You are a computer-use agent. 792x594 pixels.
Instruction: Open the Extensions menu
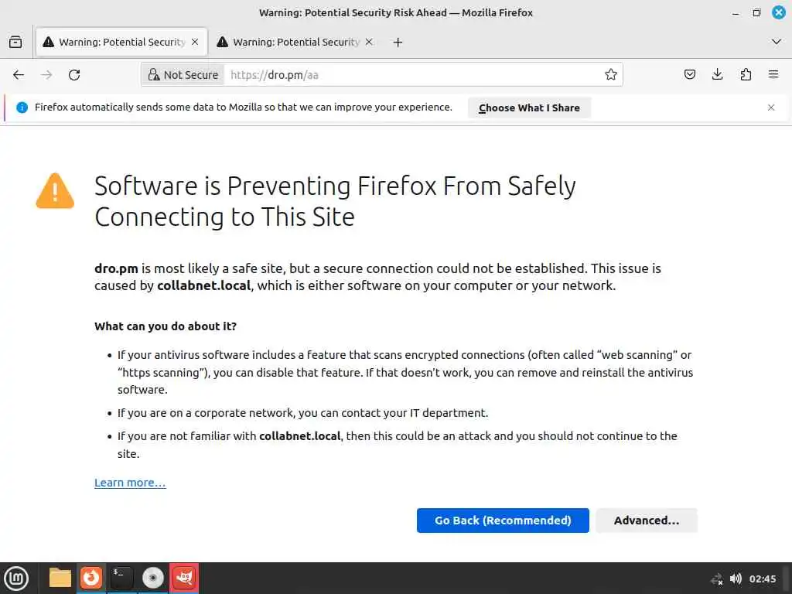click(746, 75)
